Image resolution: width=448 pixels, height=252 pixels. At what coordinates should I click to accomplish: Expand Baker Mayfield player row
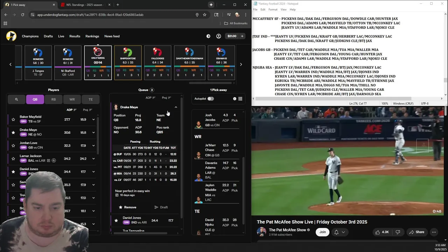tap(93, 119)
